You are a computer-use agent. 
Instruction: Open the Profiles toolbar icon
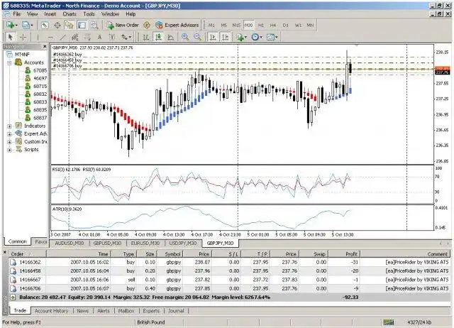27,26
